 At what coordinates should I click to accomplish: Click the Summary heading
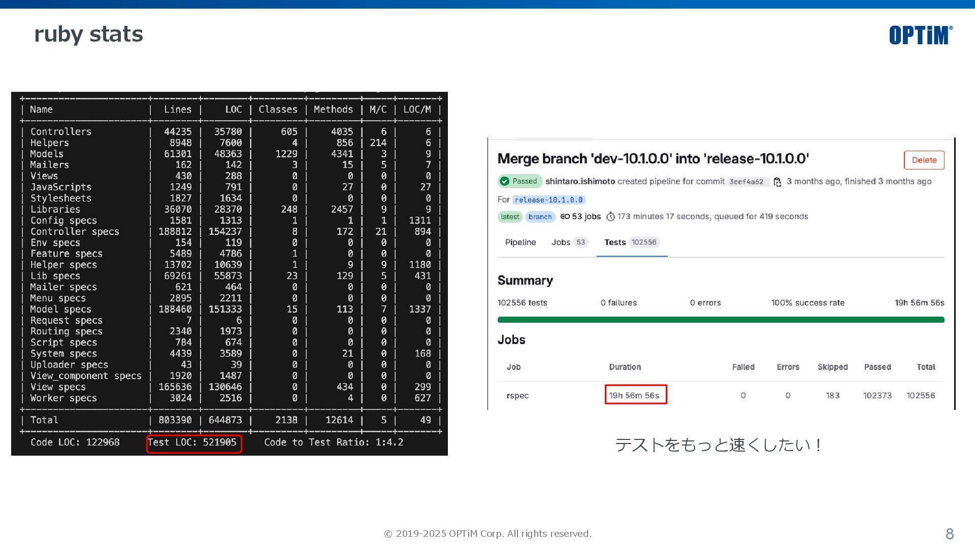point(525,281)
